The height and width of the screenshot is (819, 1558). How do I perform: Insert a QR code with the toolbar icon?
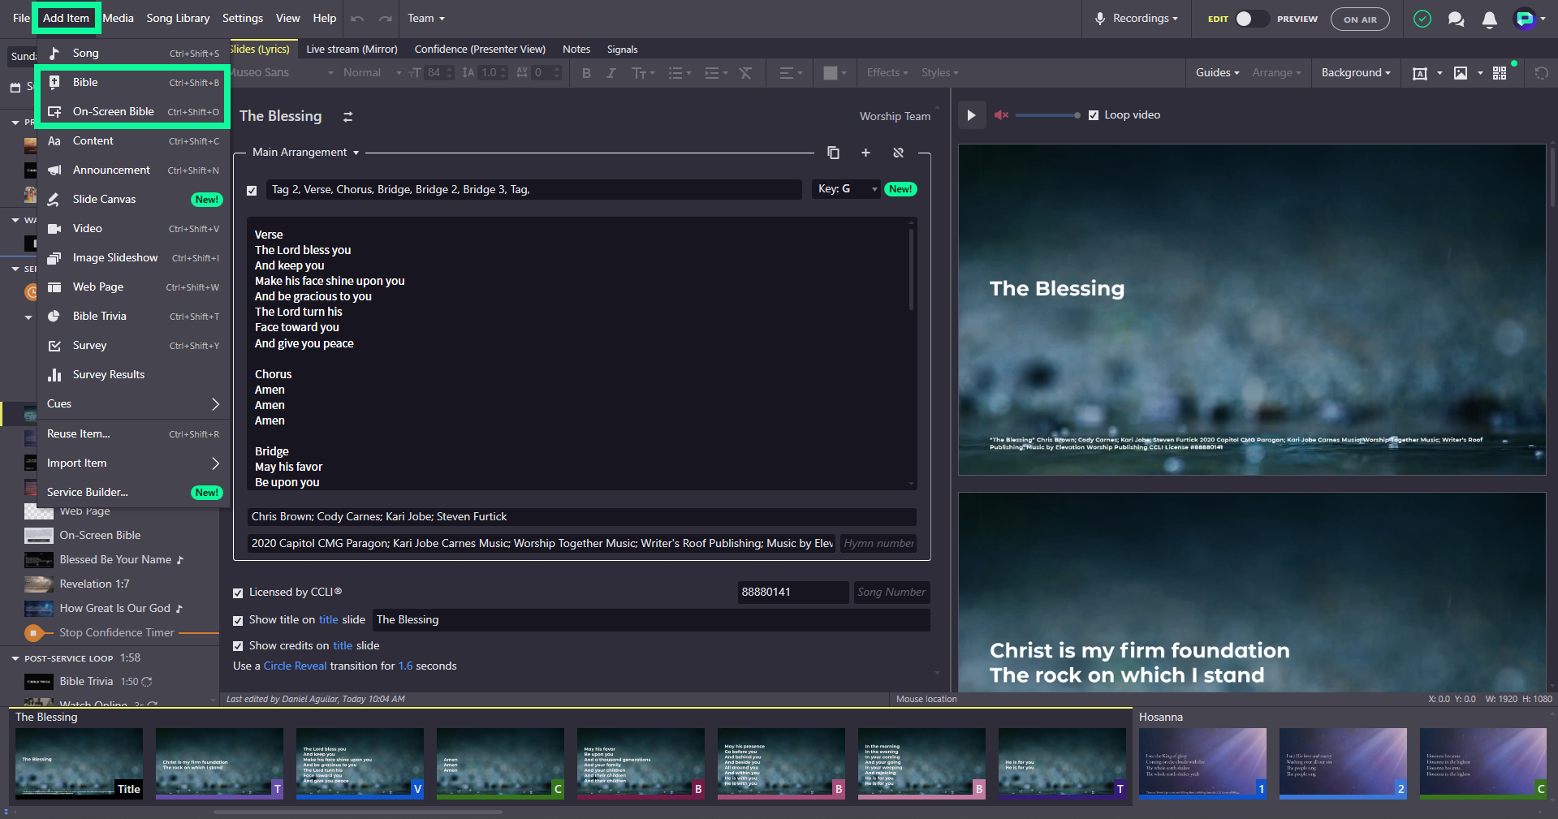1500,73
